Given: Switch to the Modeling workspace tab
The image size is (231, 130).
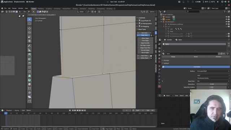Looking at the screenshot, I should pyautogui.click(x=41, y=9).
